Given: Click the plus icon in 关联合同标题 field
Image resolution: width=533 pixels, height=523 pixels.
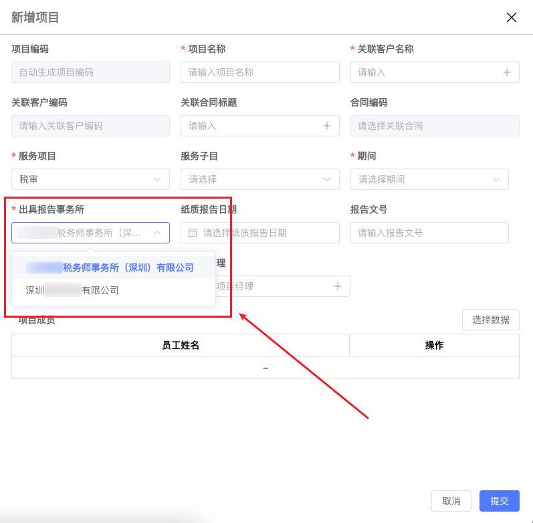Looking at the screenshot, I should 326,126.
